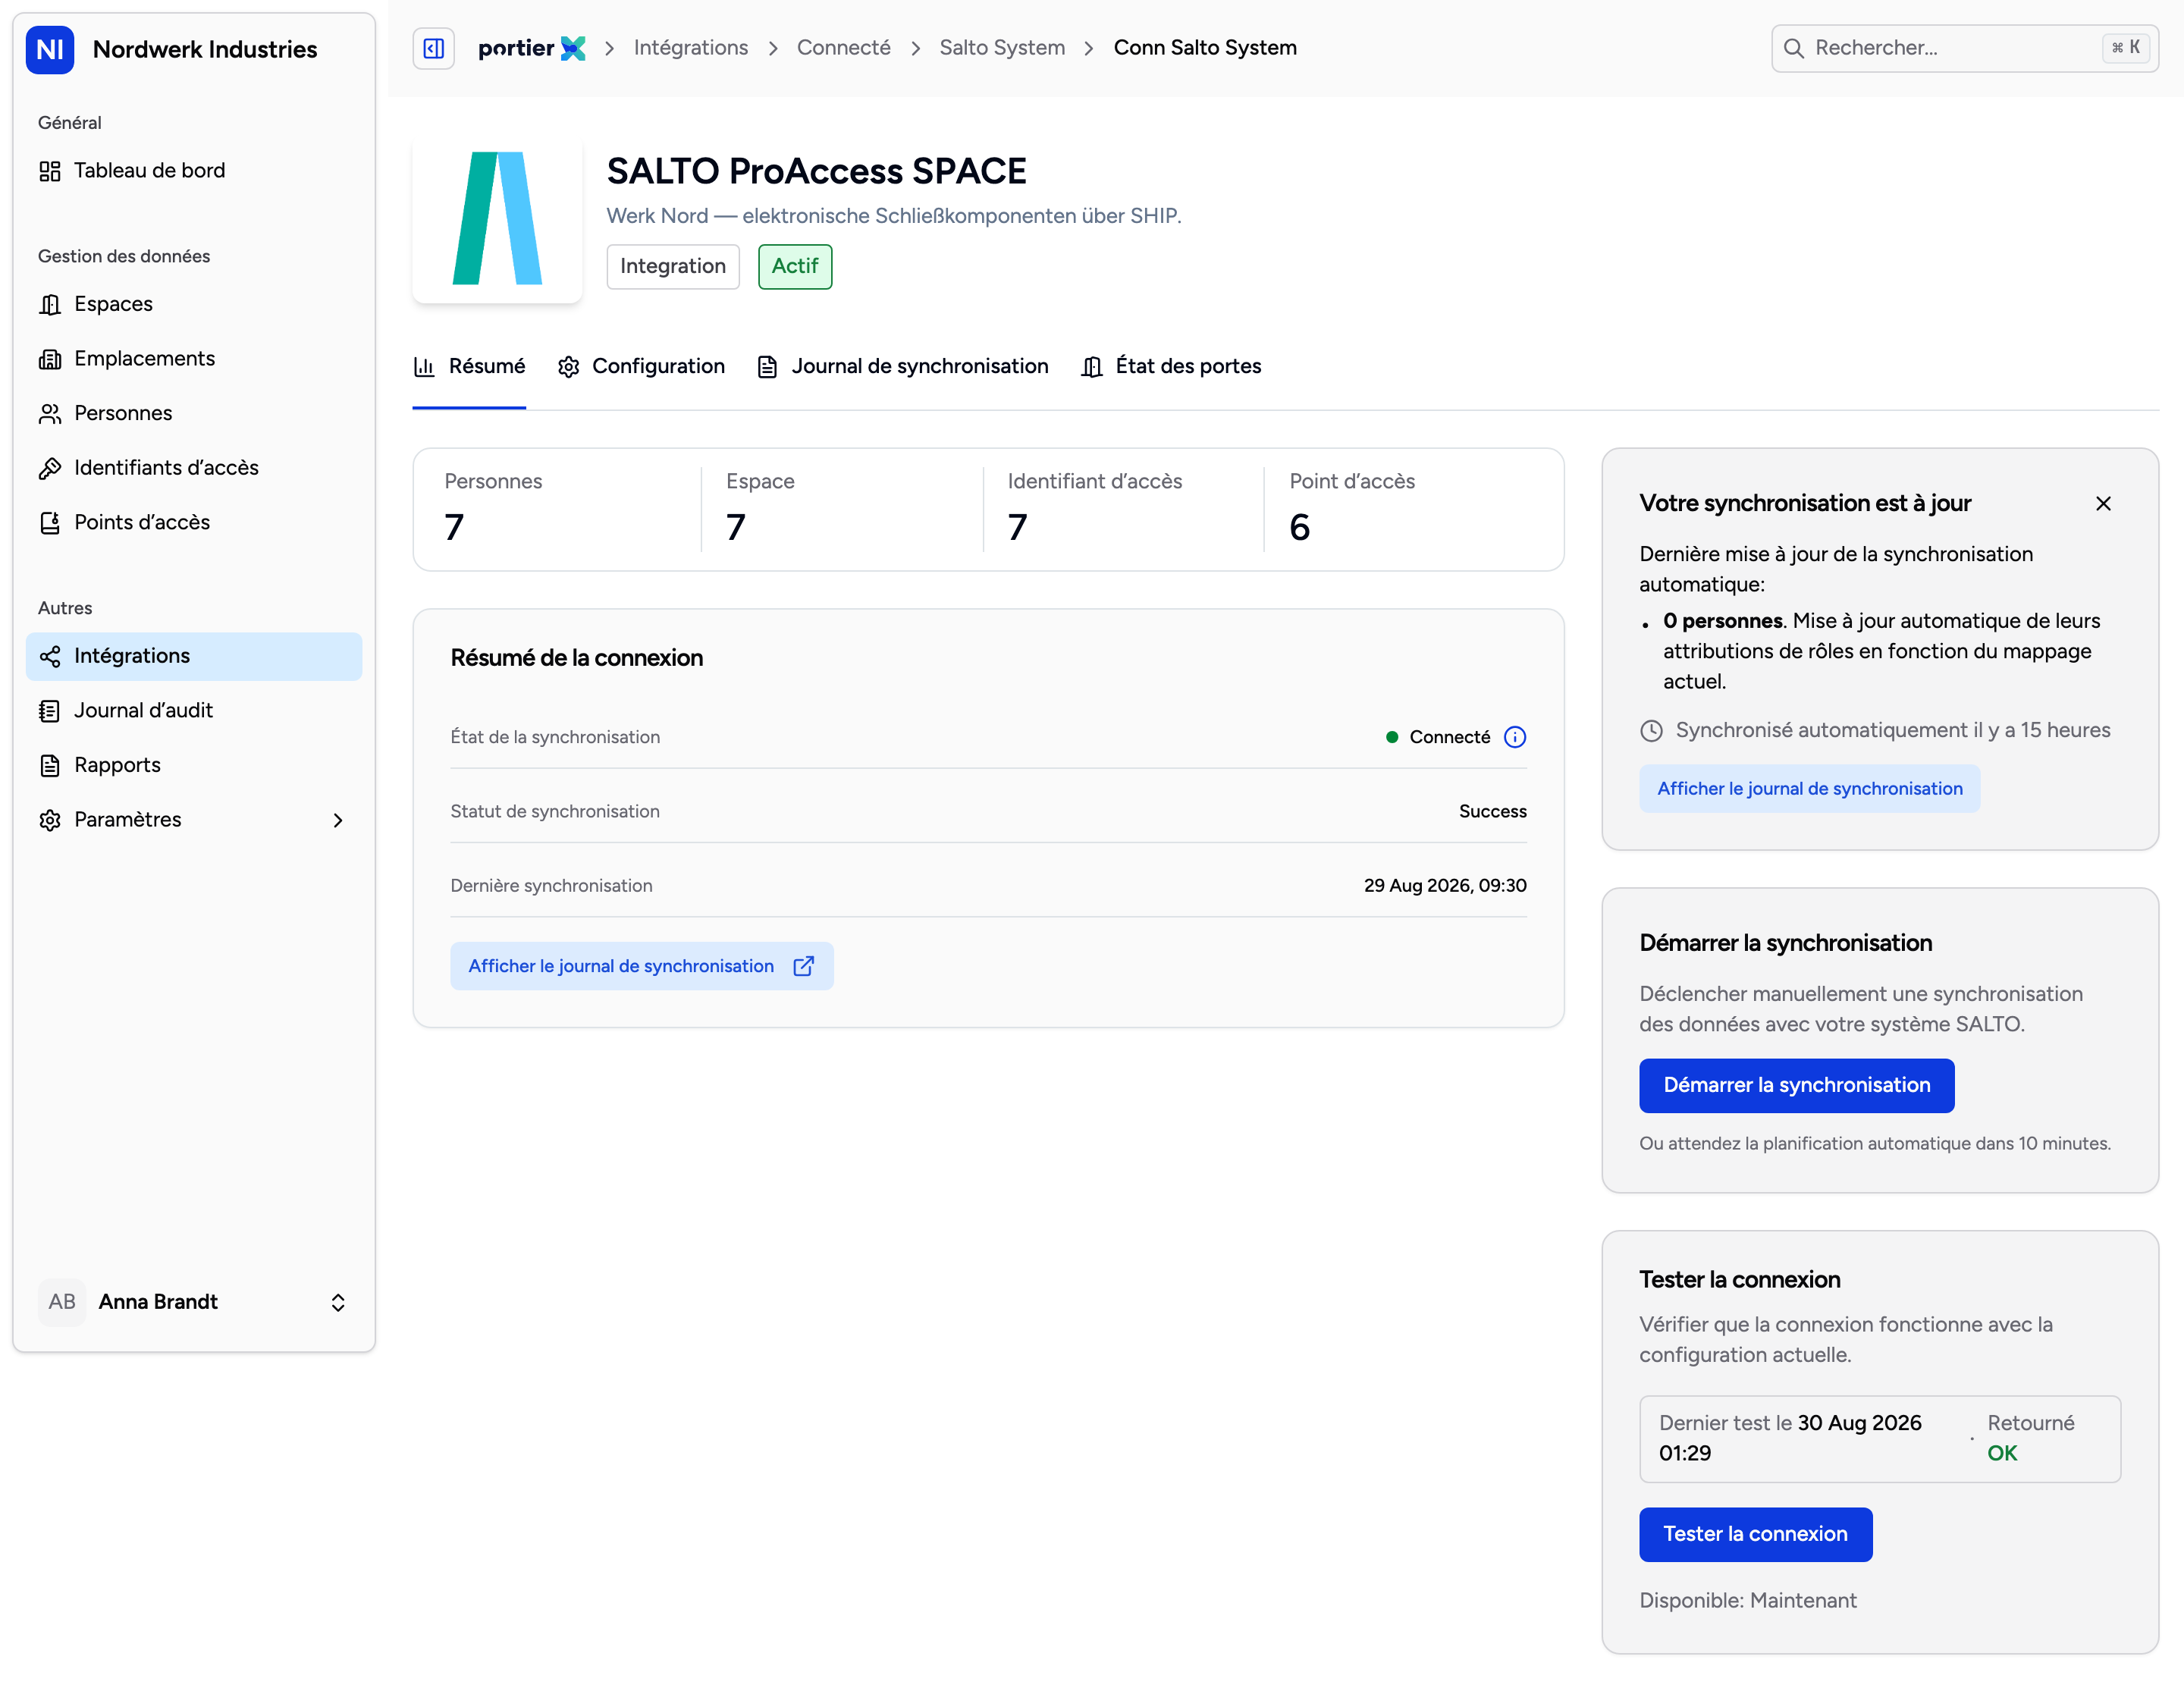
Task: Go to Espaces in sidebar
Action: pos(194,304)
